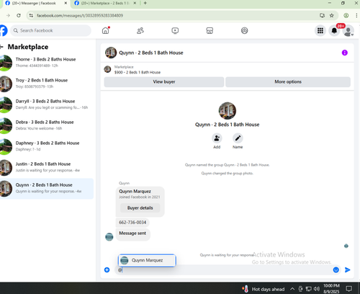Open the emoji picker icon
This screenshot has height=294, width=360.
(x=336, y=269)
